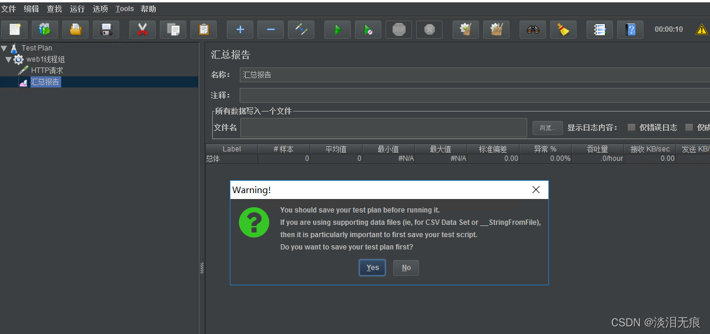Click the 平均值 column header
This screenshot has width=710, height=334.
click(x=336, y=149)
